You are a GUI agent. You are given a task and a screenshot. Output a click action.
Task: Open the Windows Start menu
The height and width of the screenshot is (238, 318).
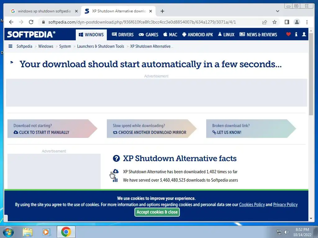coord(8,232)
